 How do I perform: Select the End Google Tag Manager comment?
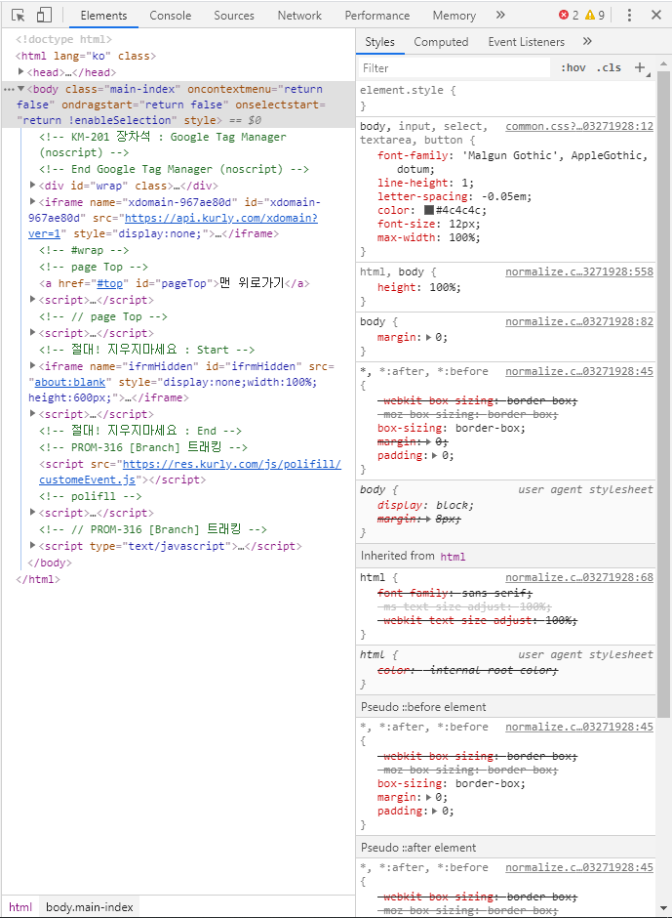click(174, 169)
